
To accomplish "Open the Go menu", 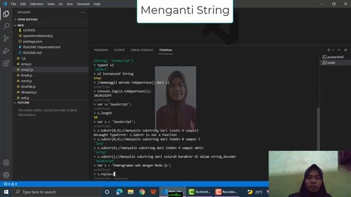I will [61, 4].
